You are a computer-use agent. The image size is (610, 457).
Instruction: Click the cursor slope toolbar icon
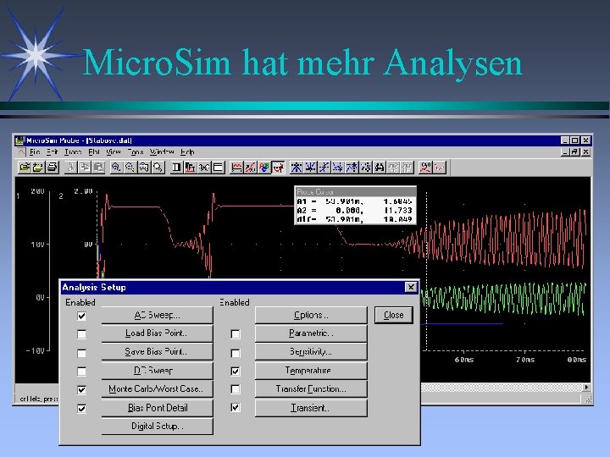coord(324,168)
